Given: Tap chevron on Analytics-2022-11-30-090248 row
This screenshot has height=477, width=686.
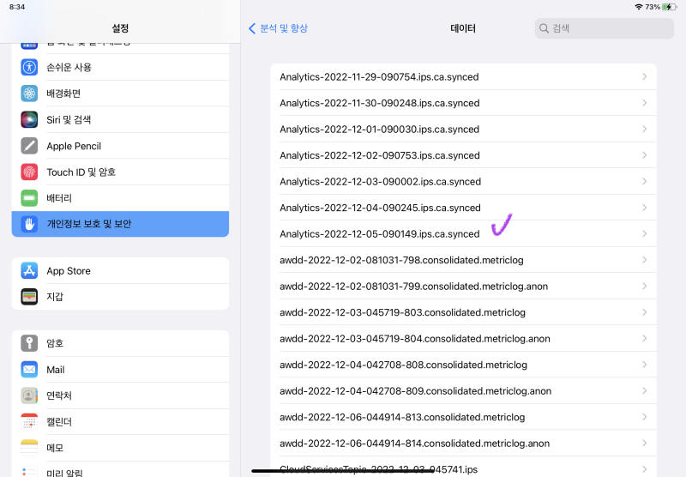Looking at the screenshot, I should [645, 103].
